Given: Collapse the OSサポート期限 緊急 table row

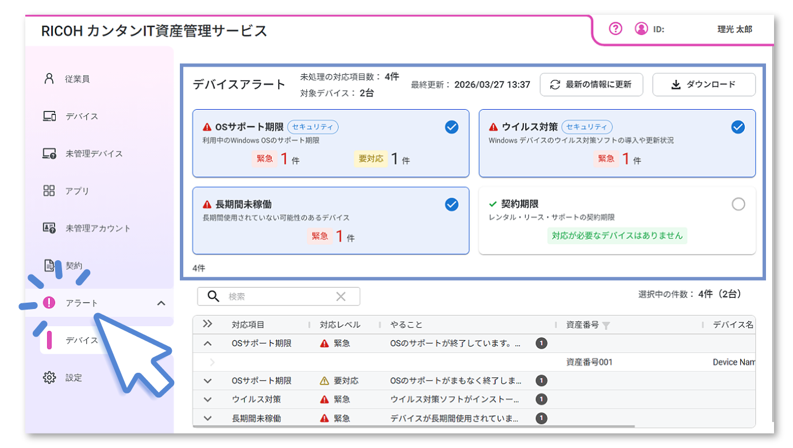Looking at the screenshot, I should tap(208, 343).
